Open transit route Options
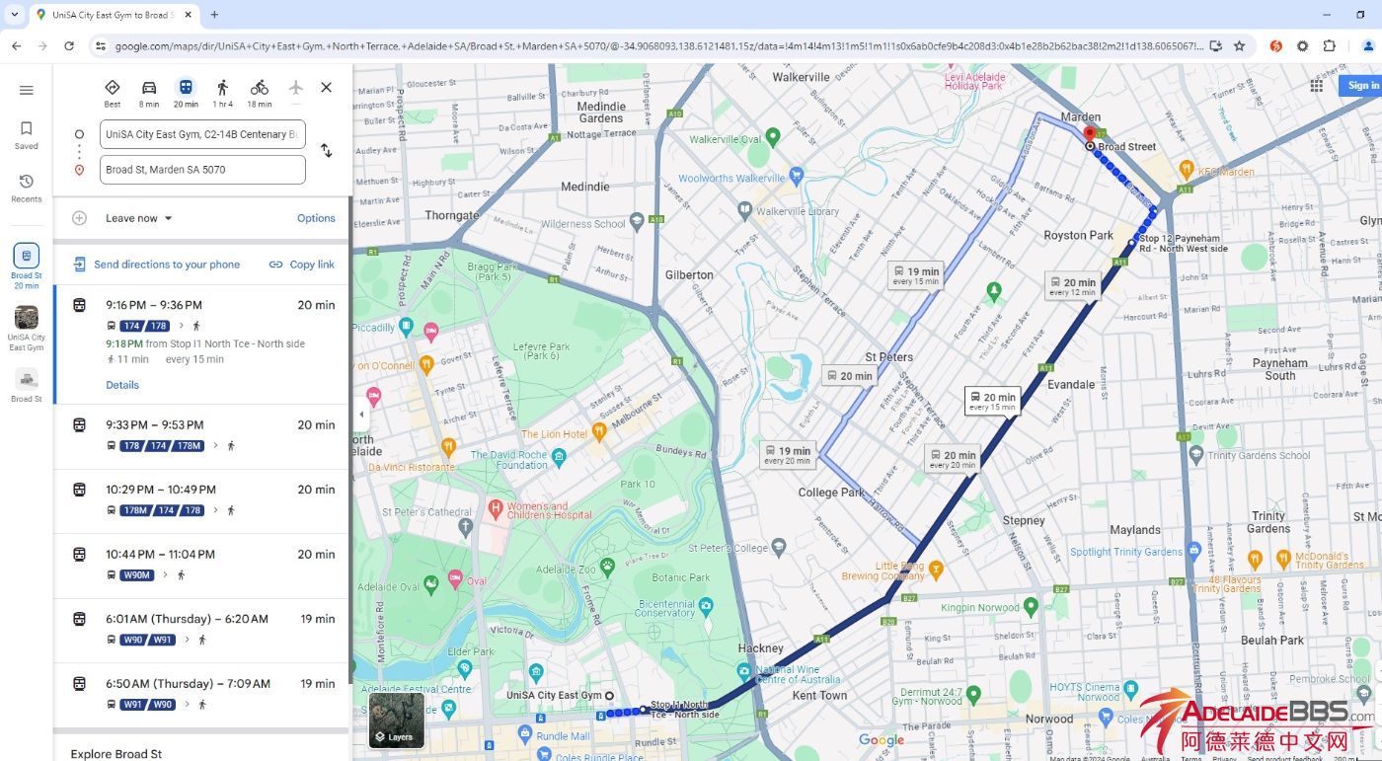Viewport: 1382px width, 761px height. click(x=316, y=218)
